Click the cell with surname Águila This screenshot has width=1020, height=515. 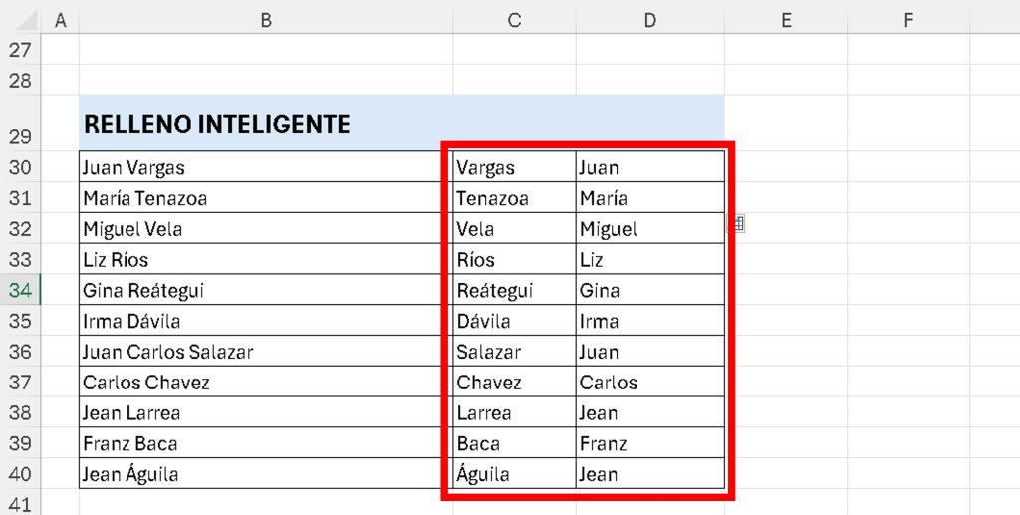click(x=513, y=473)
